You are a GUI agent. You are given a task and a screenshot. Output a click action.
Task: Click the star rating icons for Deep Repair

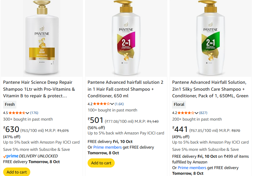click(17, 113)
